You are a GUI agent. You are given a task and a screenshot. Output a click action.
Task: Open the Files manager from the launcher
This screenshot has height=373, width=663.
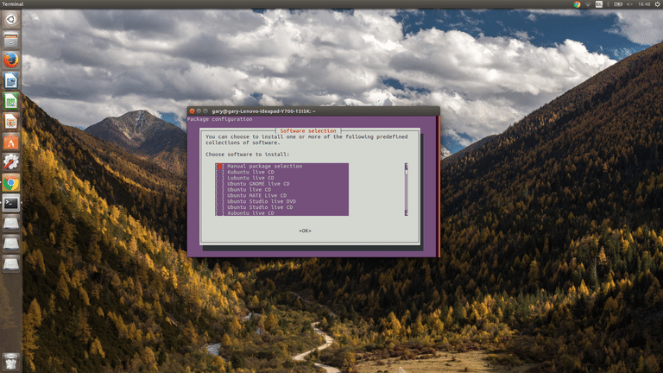10,41
